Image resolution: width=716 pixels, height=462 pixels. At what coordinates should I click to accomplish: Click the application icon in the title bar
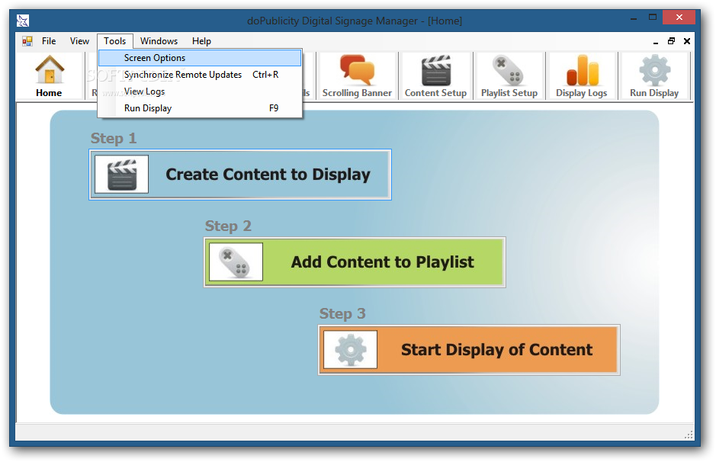pyautogui.click(x=23, y=21)
